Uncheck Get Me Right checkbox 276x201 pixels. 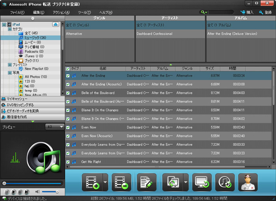(x=68, y=162)
